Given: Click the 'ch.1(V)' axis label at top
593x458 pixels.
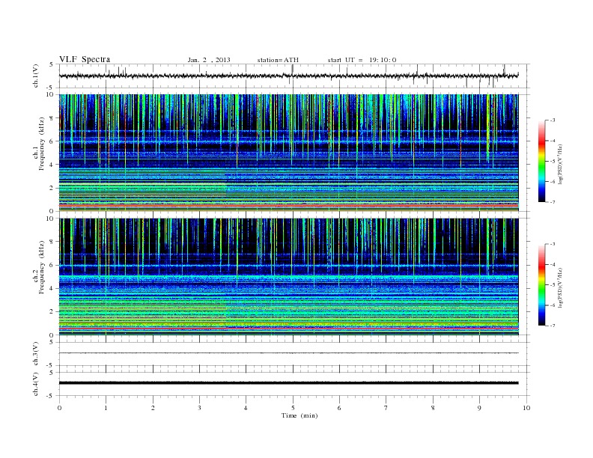Looking at the screenshot, I should coord(36,76).
